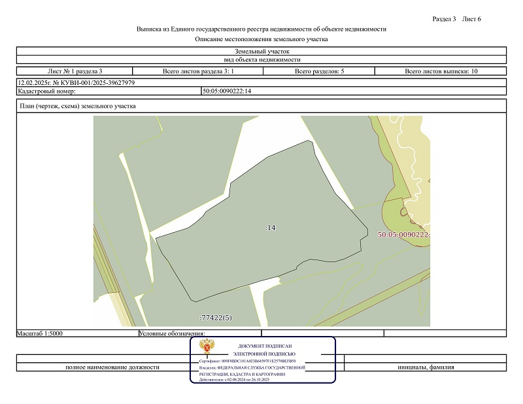Click the "полное наименование должности" field

tap(112, 367)
